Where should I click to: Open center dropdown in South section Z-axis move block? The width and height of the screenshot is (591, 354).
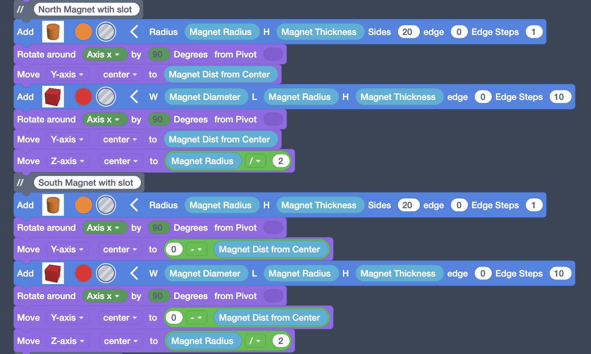click(121, 341)
